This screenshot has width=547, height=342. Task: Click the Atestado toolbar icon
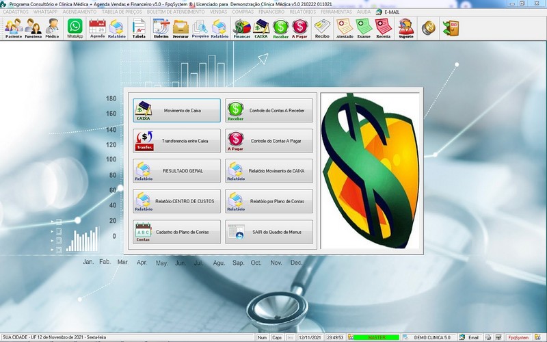(344, 28)
